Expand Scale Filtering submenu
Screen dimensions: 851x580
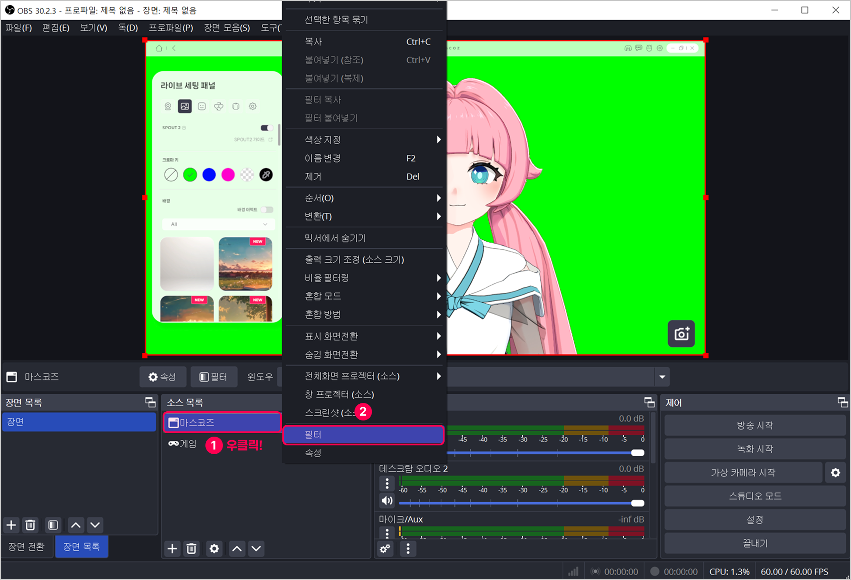click(365, 278)
